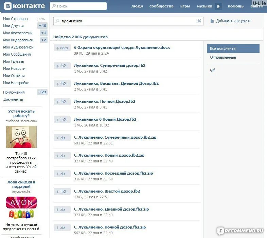This screenshot has width=267, height=238.
Task: Open Лукьяненко. Ночной Дозор.fb2 title
Action: (105, 102)
